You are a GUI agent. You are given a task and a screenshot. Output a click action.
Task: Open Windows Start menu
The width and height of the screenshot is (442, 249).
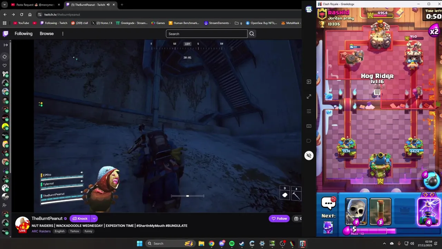(140, 243)
